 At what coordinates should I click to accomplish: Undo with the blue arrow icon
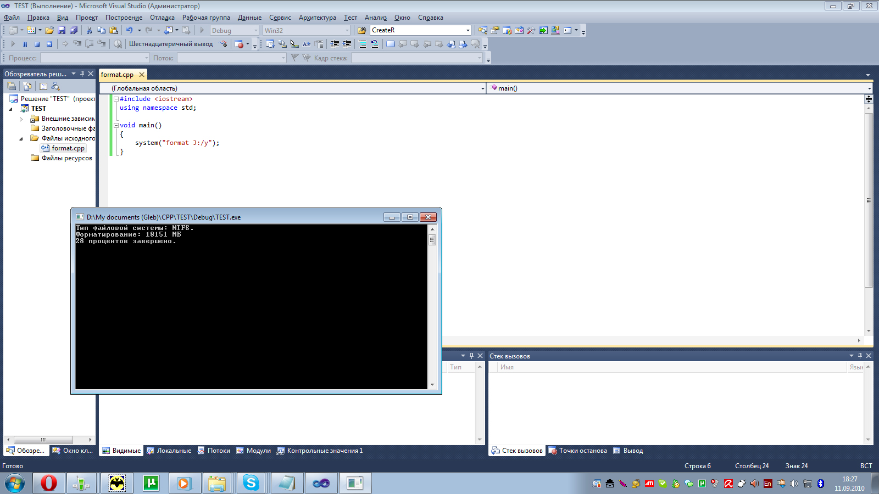coord(129,30)
